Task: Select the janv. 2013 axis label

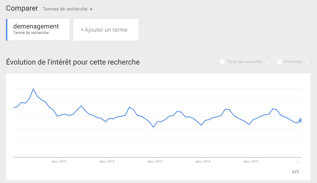Action: pos(155,162)
